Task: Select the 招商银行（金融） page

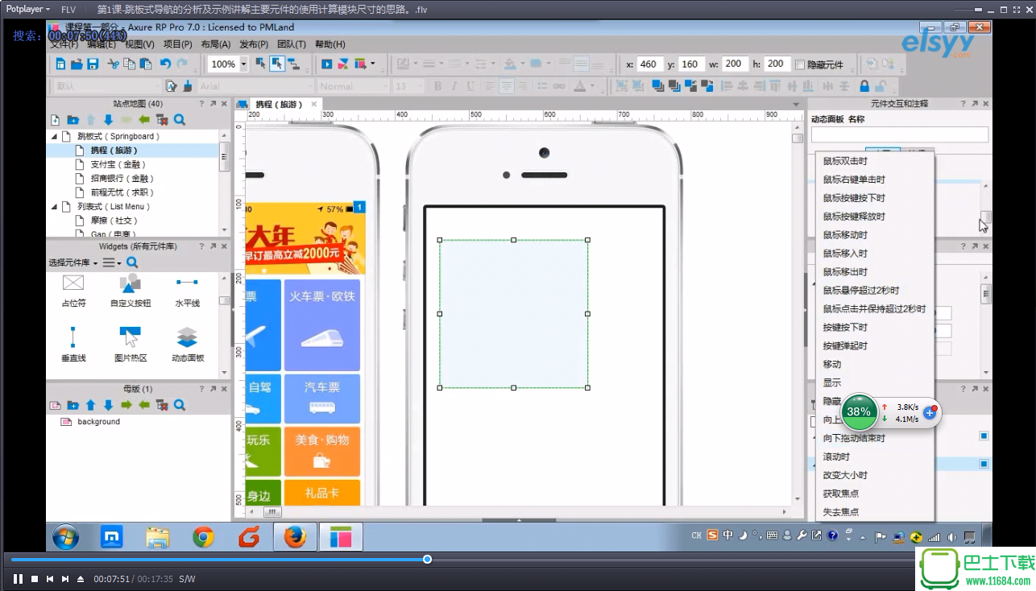Action: pos(122,178)
